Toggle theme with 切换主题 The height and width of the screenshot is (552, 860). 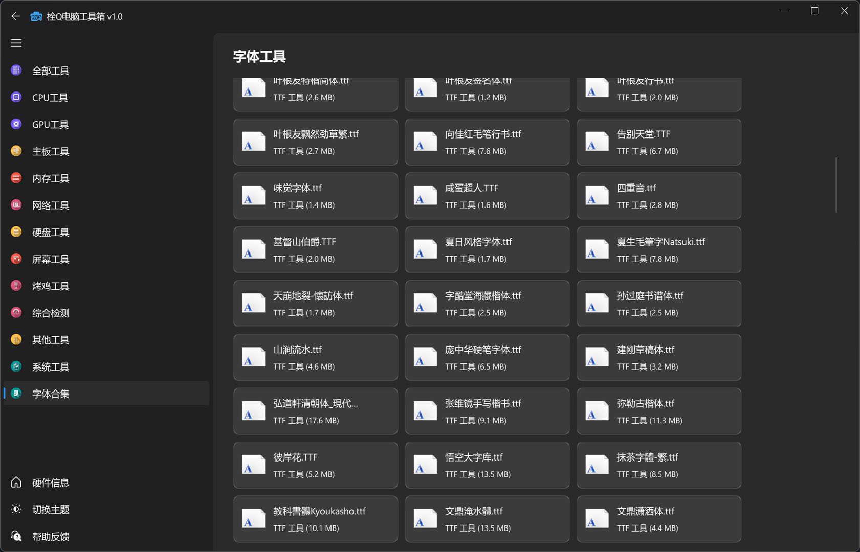tap(50, 510)
